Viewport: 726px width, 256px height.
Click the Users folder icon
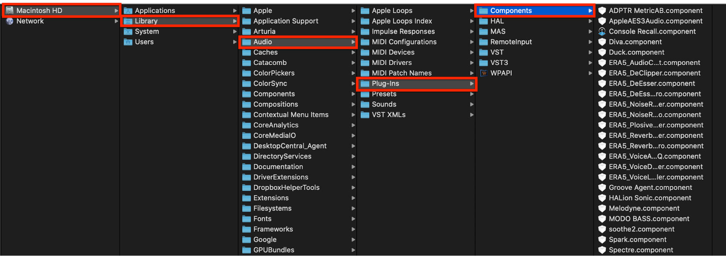[x=128, y=42]
